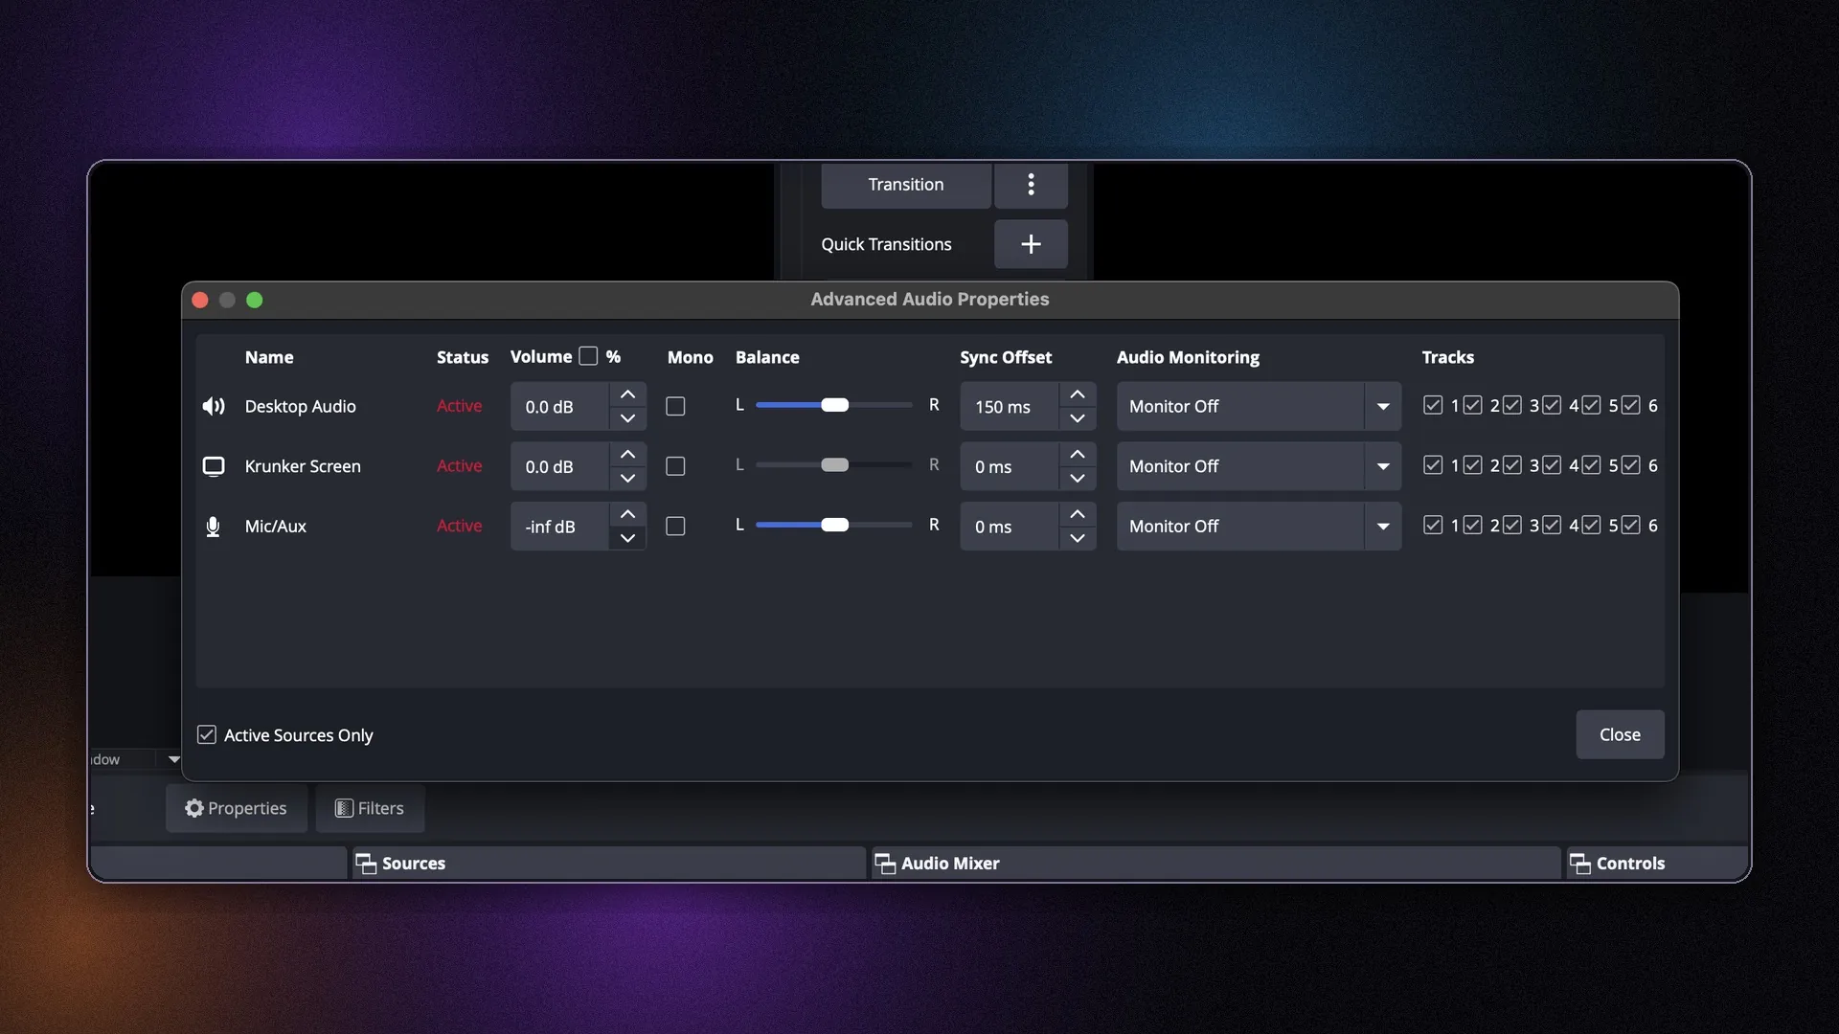Toggle track 4 for Krunker Screen
Screen dimensions: 1839x1034
1552,465
